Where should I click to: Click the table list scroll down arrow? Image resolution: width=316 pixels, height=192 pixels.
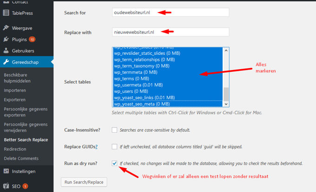pyautogui.click(x=226, y=104)
